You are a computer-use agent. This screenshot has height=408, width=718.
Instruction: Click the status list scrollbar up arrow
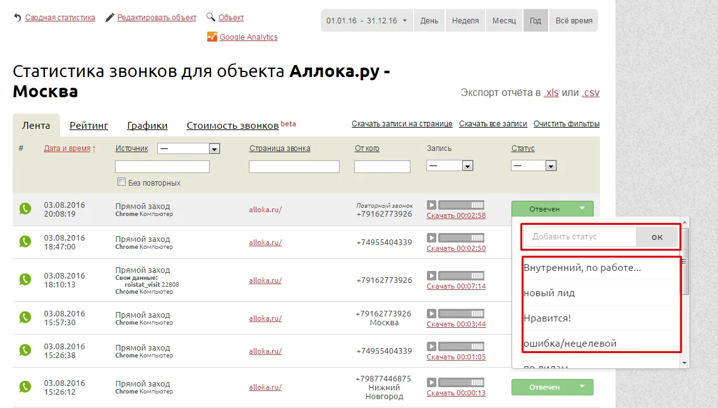coord(685,222)
